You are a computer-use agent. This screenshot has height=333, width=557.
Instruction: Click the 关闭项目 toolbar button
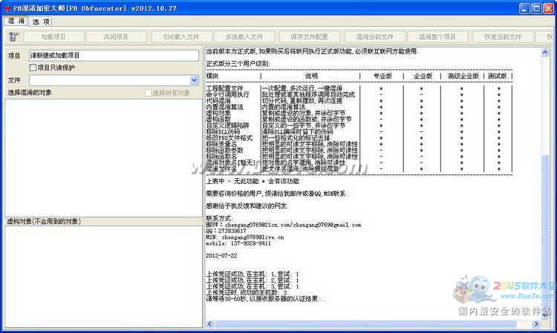click(x=116, y=36)
